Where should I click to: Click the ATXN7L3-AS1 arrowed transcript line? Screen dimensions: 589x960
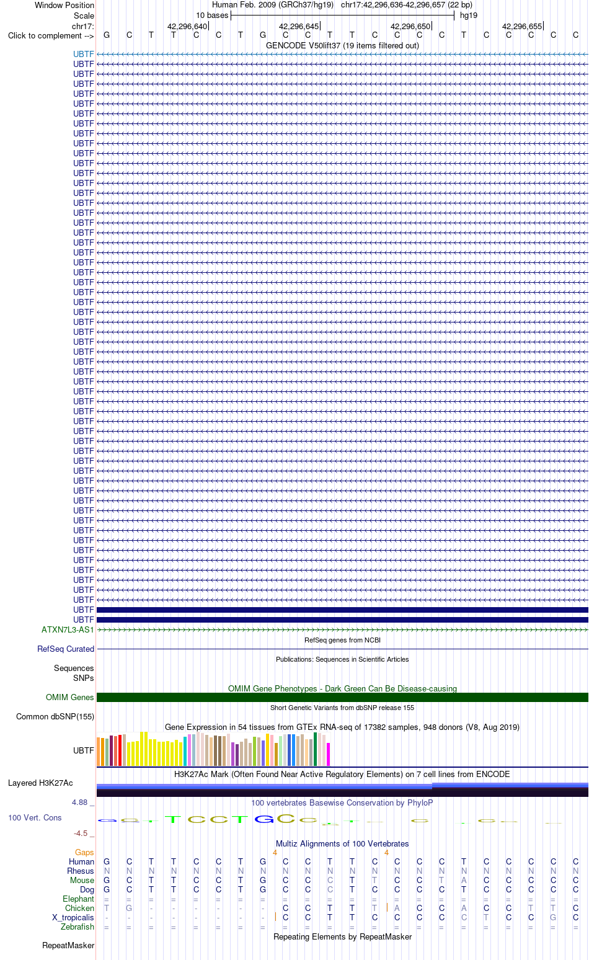342,629
